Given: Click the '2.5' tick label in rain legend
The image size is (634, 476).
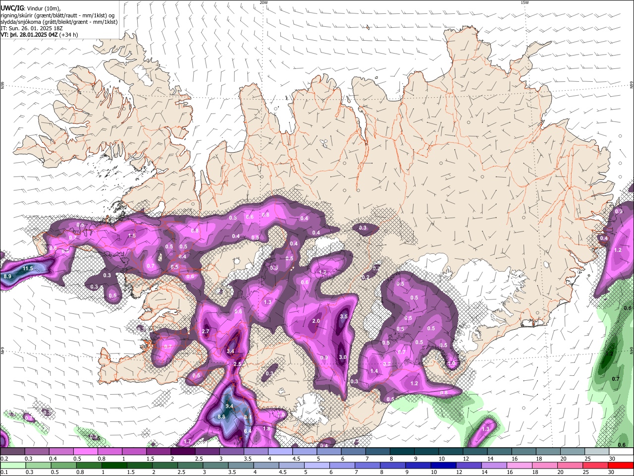Looking at the screenshot, I should pos(181,472).
